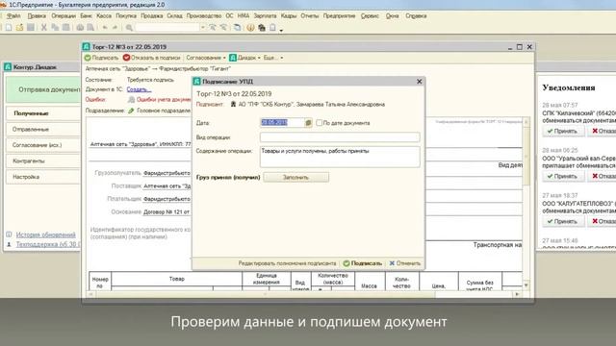This screenshot has height=346, width=616.
Task: Accept the СПК Килачевский invitation with Принять
Action: (563, 131)
